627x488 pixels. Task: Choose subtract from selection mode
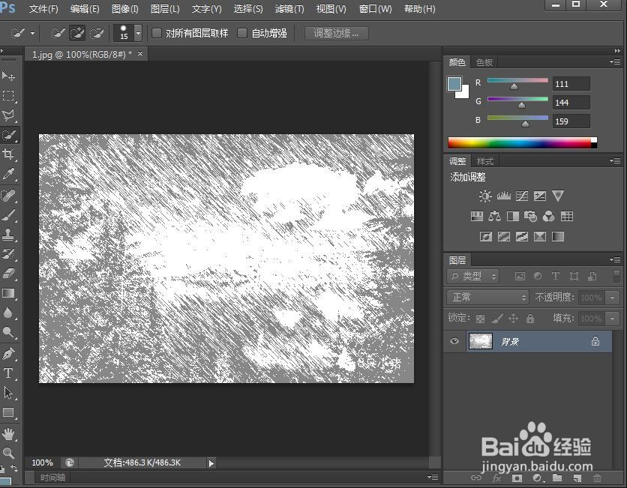point(97,33)
